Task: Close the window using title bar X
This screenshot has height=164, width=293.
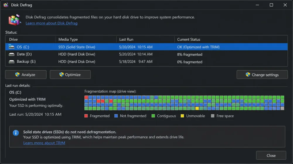Action: coord(285,5)
